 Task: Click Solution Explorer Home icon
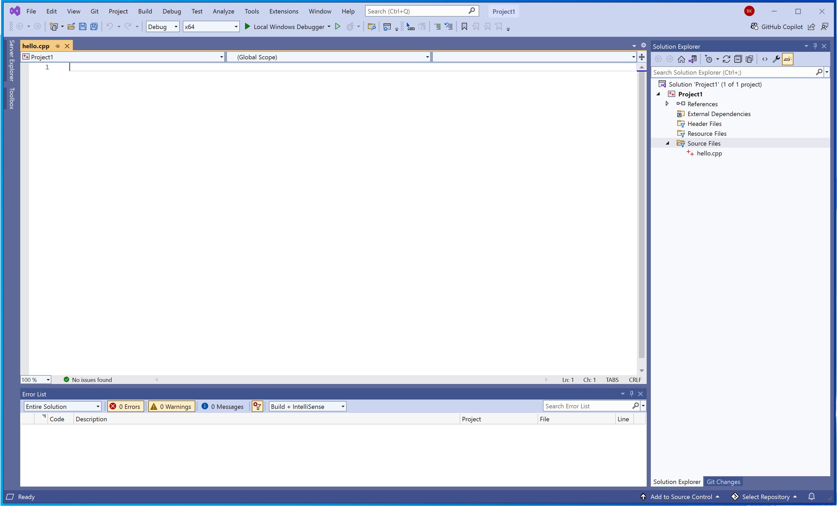pos(681,59)
